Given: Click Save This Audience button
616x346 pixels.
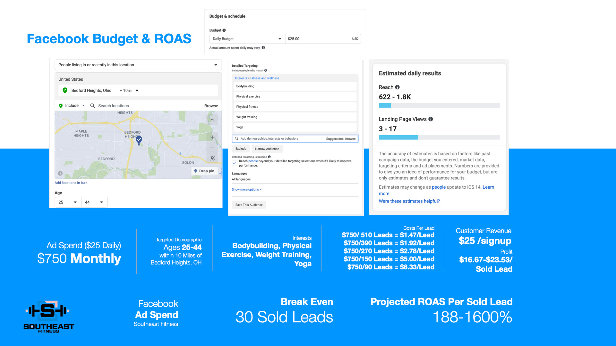Looking at the screenshot, I should 249,205.
